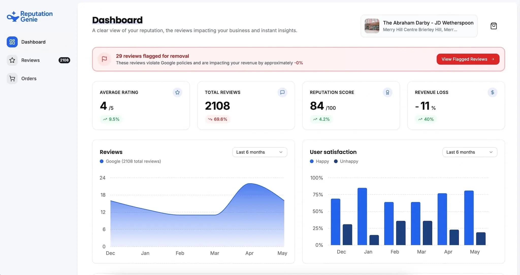520x275 pixels.
Task: Click the 2108 badge next to Reviews
Action: click(64, 60)
